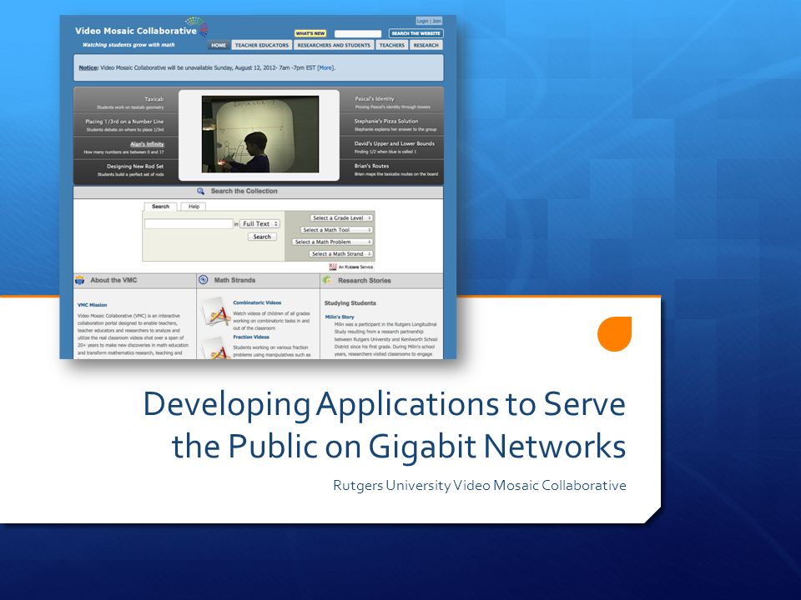
Task: Click the WHAT'S NEW button
Action: [310, 33]
